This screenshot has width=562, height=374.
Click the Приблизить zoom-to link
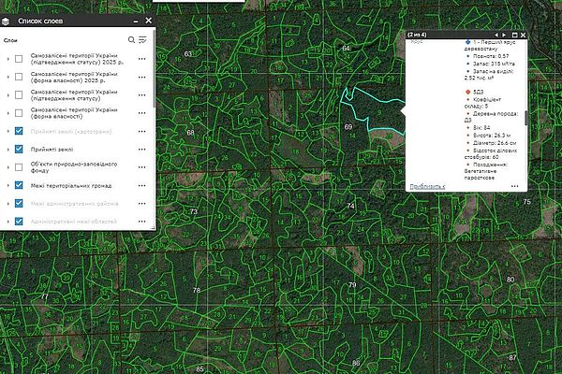point(426,186)
